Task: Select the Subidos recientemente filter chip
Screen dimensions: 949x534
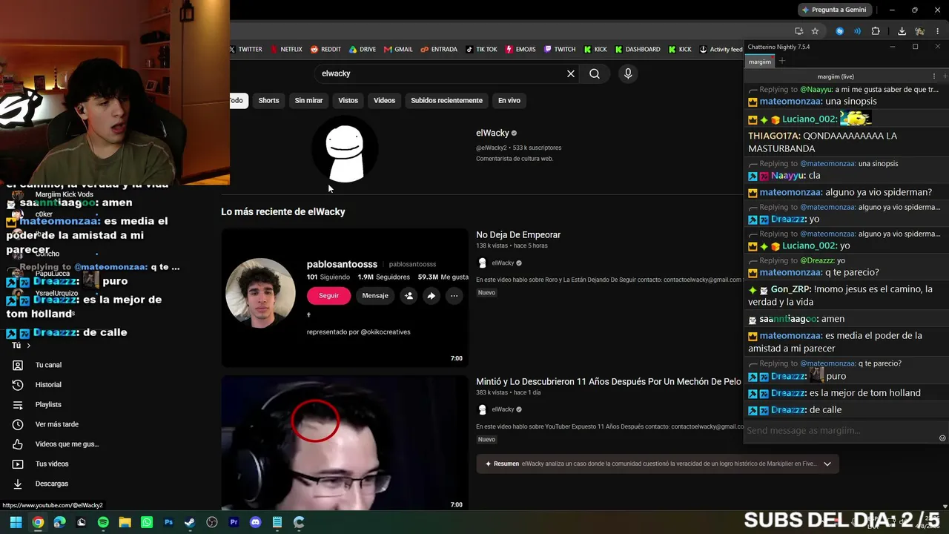Action: click(446, 100)
